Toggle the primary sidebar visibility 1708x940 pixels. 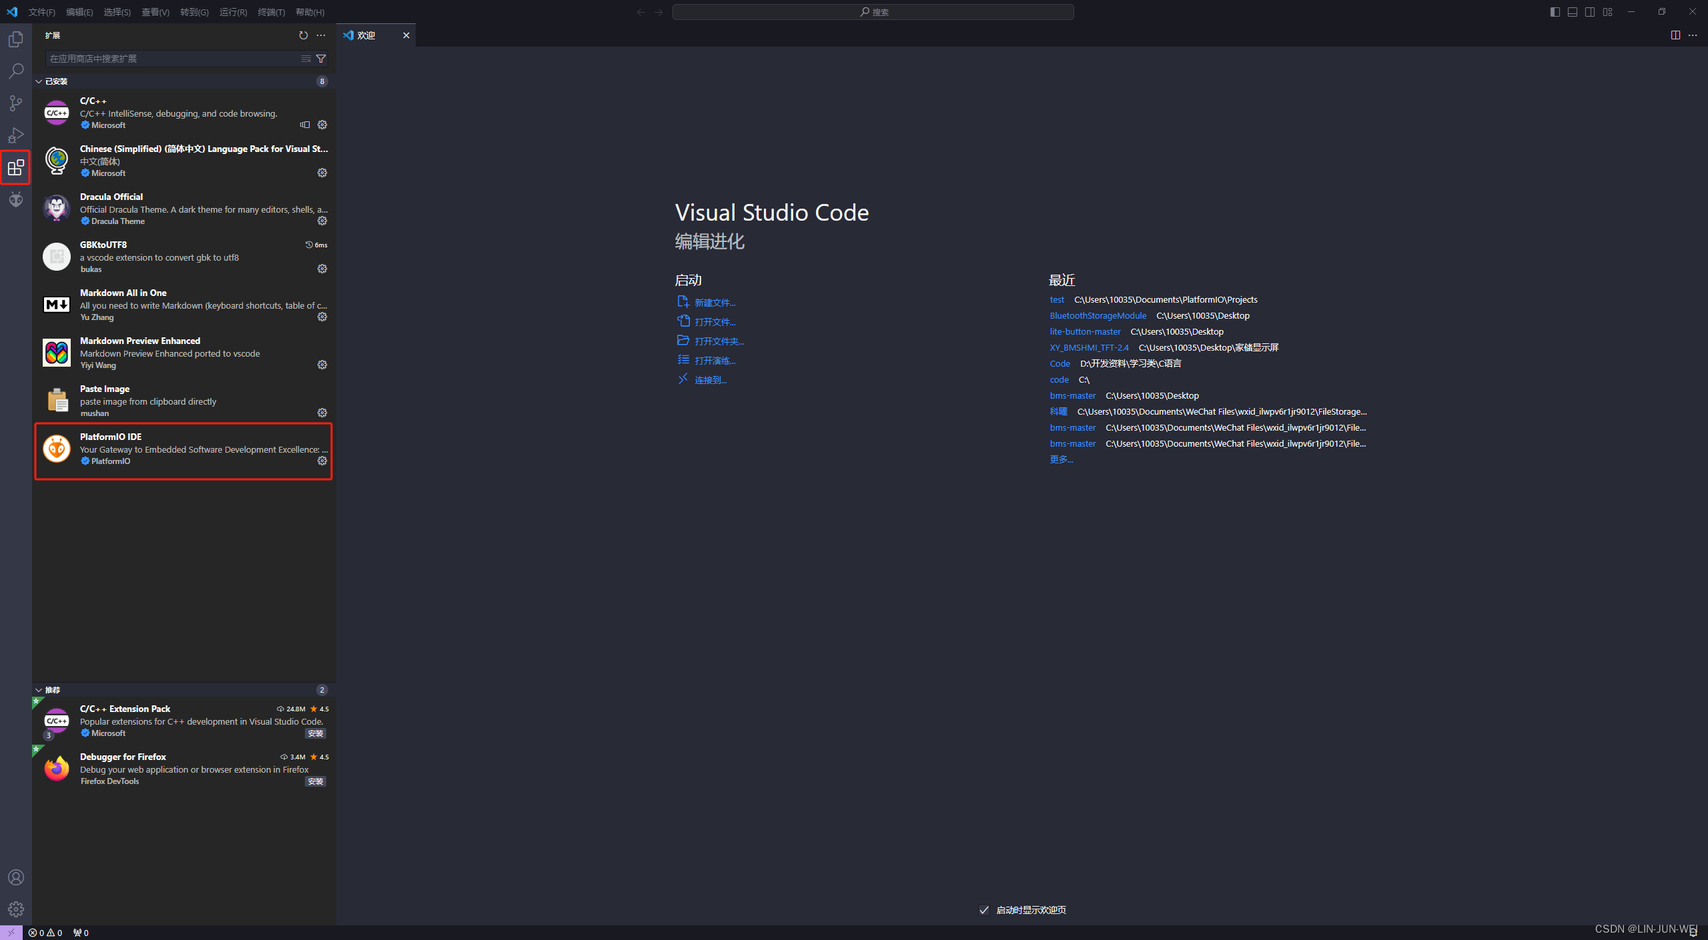[x=1555, y=11]
